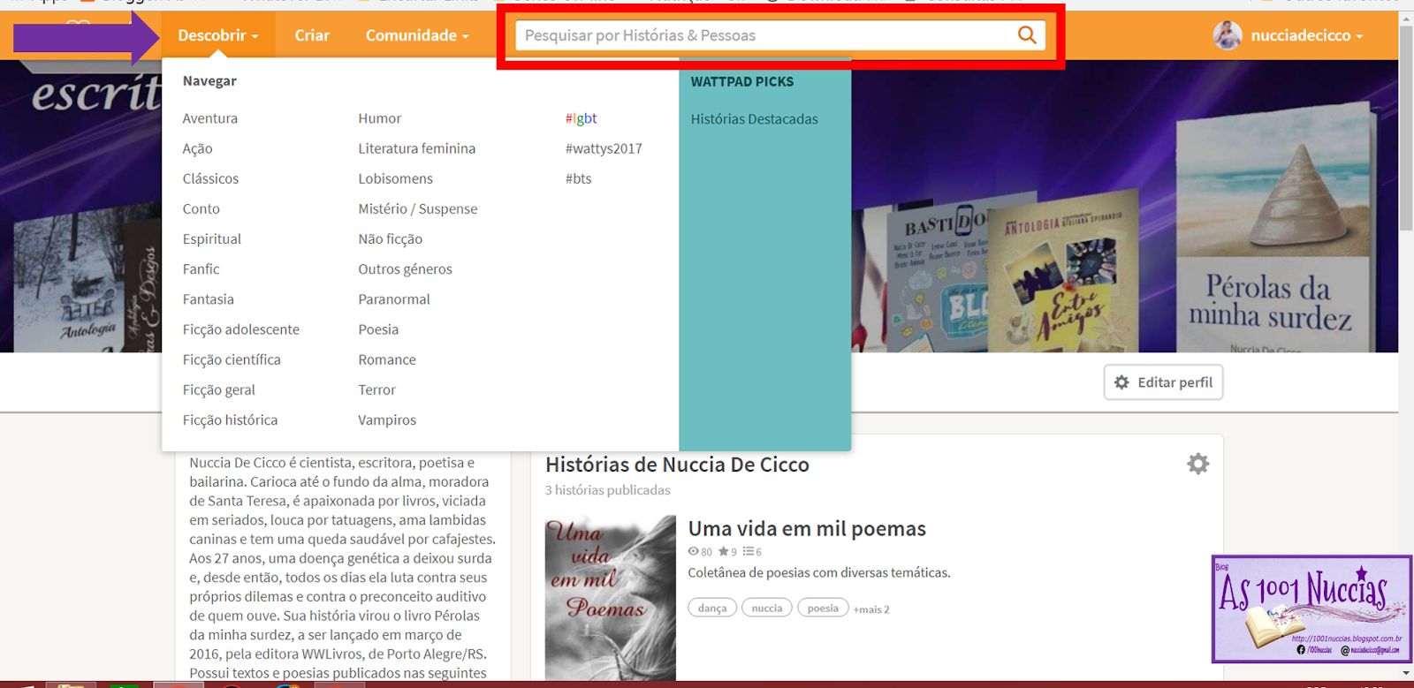Expand the Descobrir dropdown menu

[x=217, y=35]
